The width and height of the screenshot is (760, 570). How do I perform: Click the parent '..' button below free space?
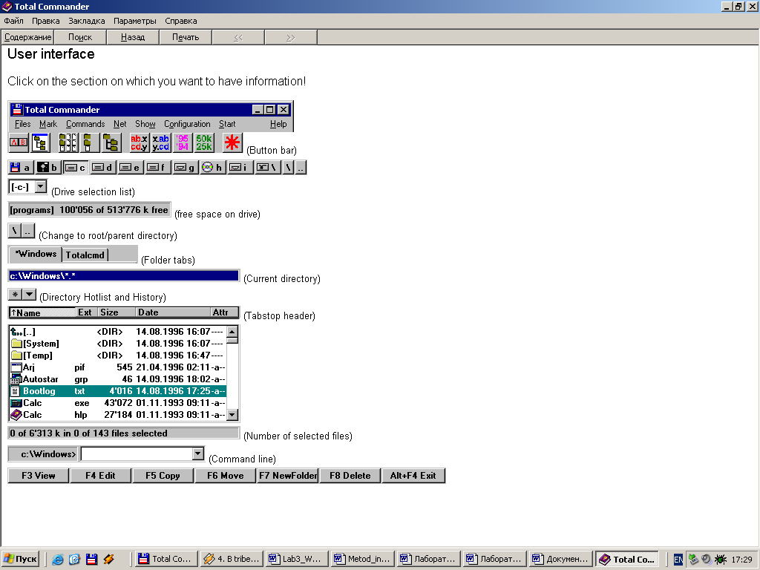coord(28,231)
